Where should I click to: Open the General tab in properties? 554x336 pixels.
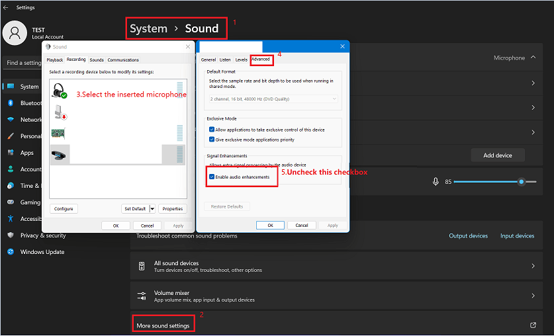(208, 60)
